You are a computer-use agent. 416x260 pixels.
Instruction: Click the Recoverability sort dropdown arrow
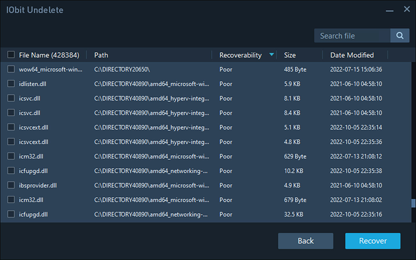click(272, 54)
